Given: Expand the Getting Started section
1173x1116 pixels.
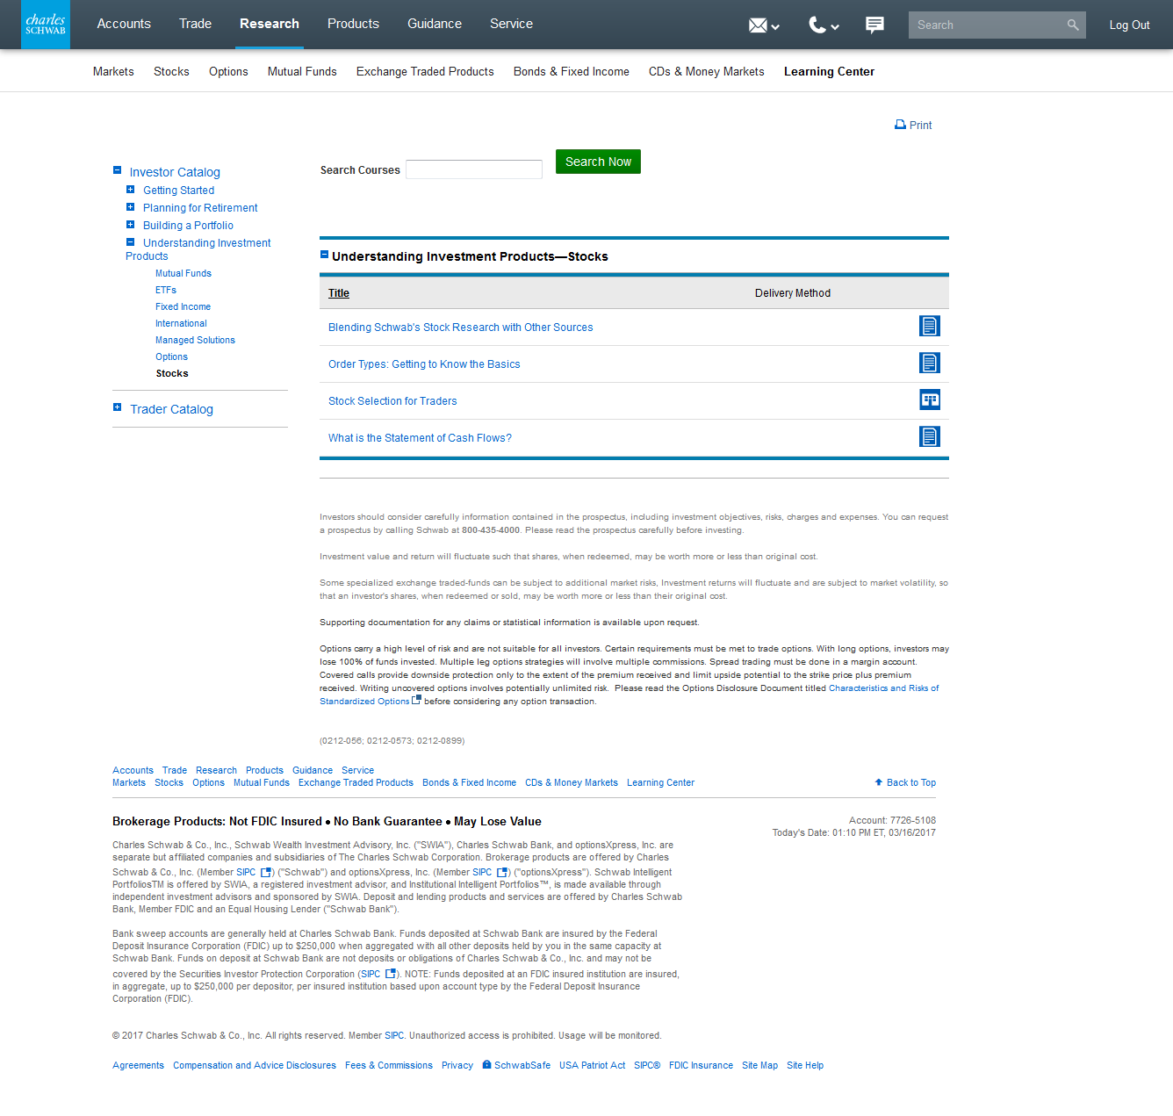Looking at the screenshot, I should pyautogui.click(x=130, y=190).
